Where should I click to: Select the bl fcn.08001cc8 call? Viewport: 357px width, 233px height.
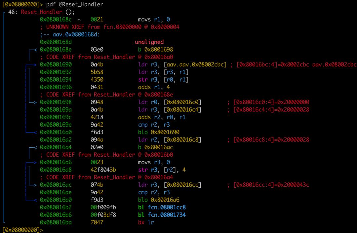pyautogui.click(x=162, y=207)
